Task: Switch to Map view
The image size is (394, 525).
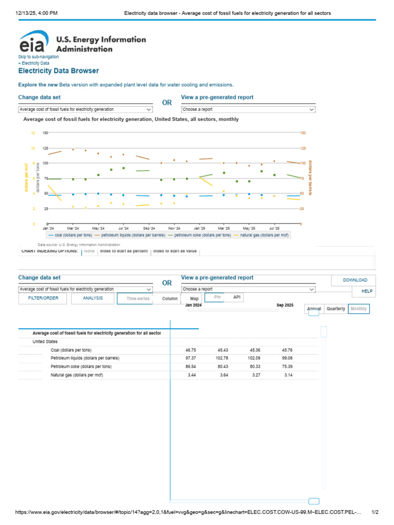Action: (x=194, y=299)
